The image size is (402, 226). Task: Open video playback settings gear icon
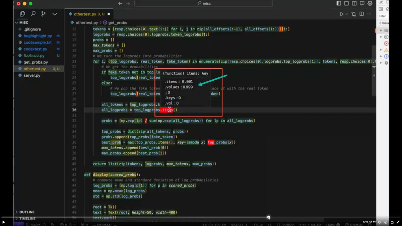386,222
